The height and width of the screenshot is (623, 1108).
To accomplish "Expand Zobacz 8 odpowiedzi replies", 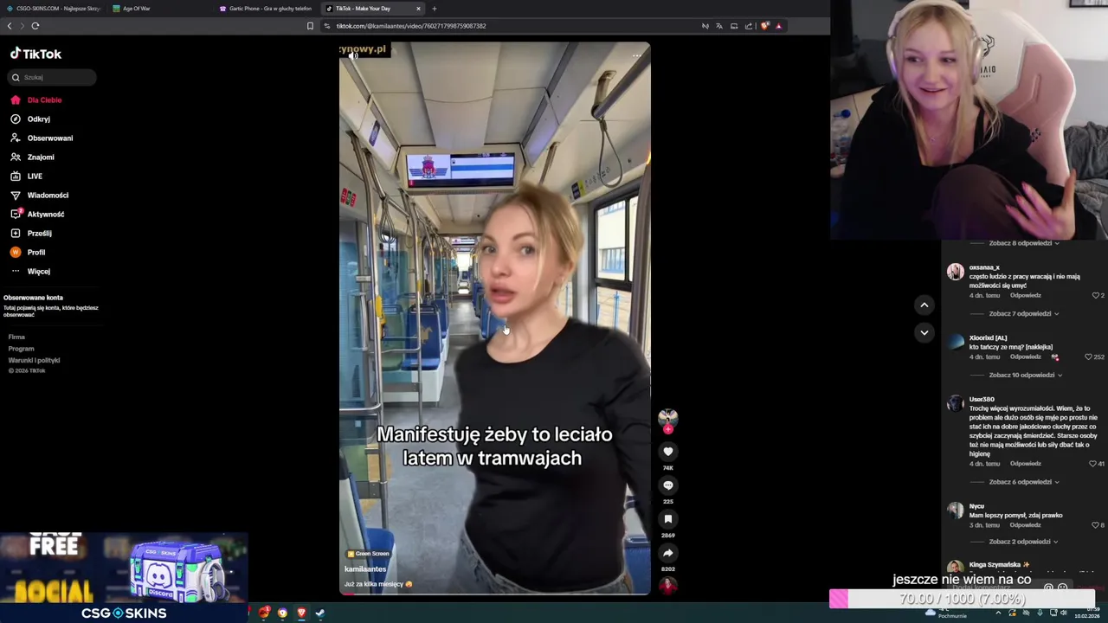I will pos(1024,243).
